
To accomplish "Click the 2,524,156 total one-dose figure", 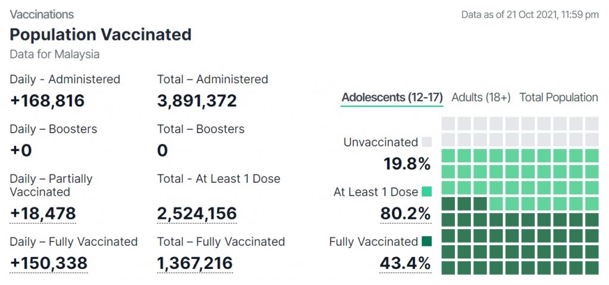I will (x=197, y=212).
